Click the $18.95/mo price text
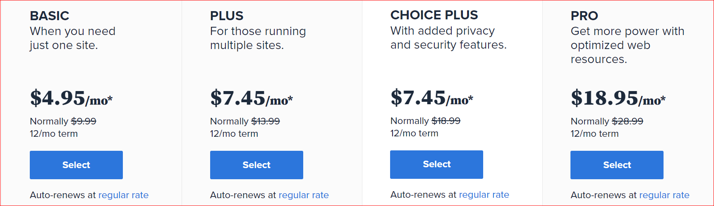 click(618, 98)
